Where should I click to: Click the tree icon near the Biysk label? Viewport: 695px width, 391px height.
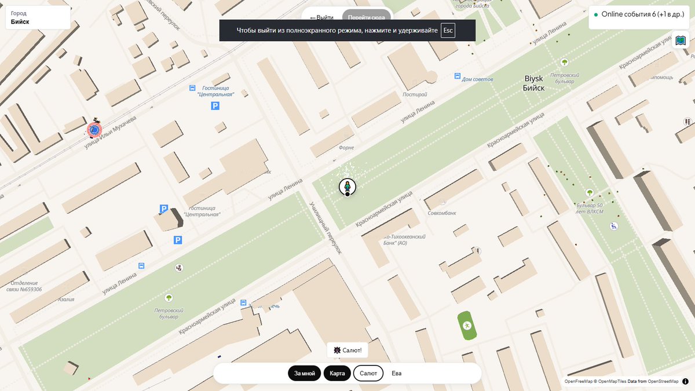pos(564,62)
